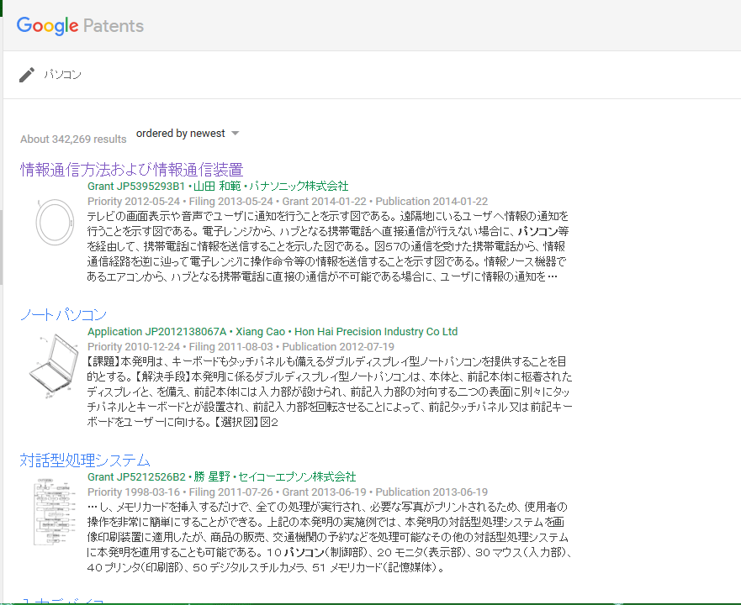Click the 'About 342,269 results' count
The width and height of the screenshot is (741, 605).
73,139
